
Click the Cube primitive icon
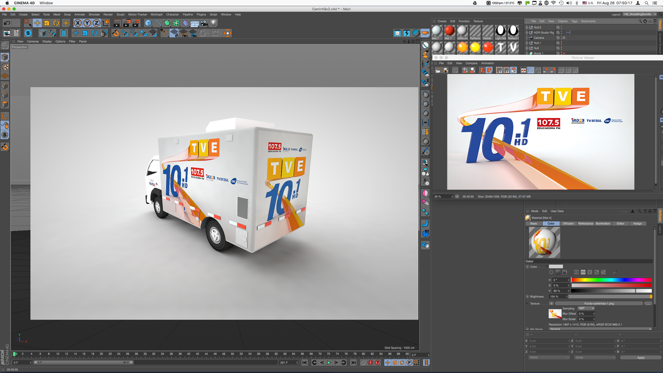tap(148, 23)
